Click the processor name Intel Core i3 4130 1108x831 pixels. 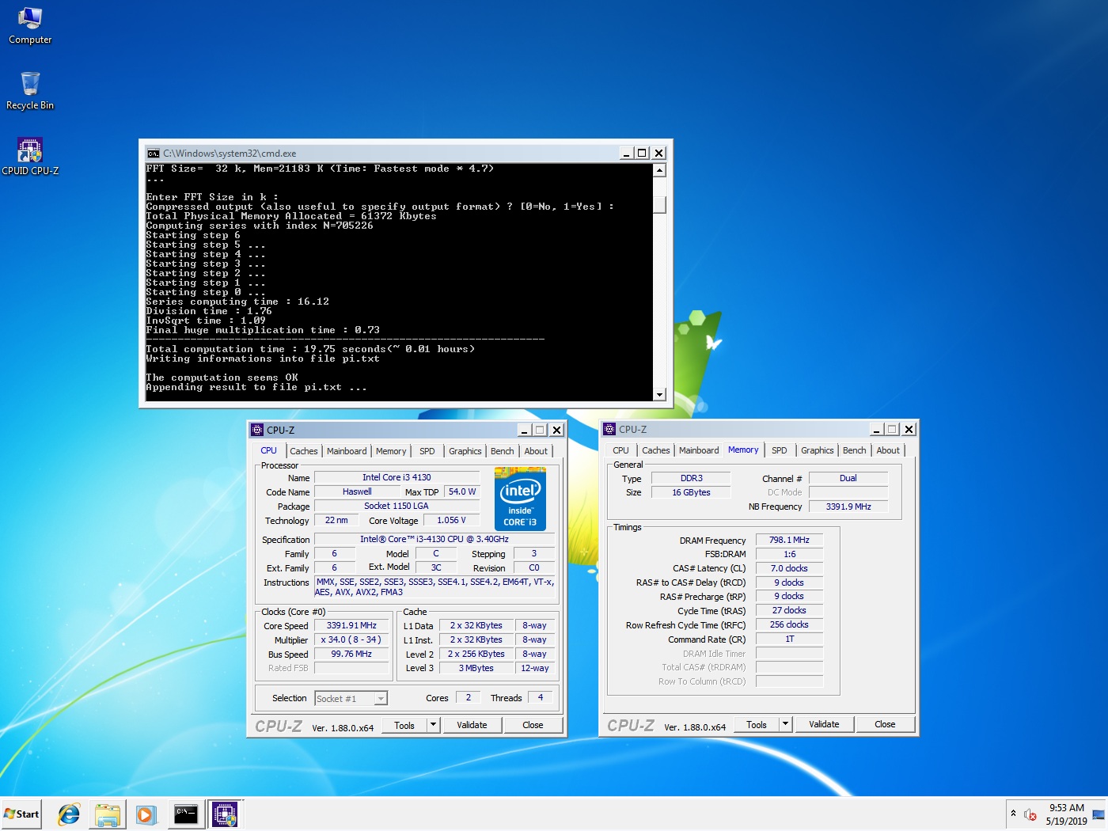click(397, 477)
